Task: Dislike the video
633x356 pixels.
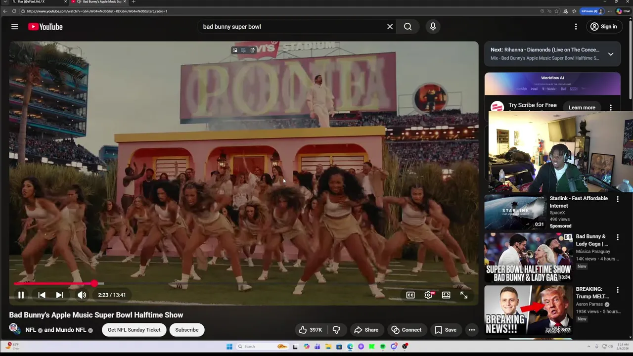Action: click(x=336, y=330)
